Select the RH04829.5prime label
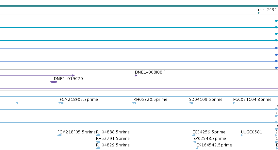 (113, 145)
